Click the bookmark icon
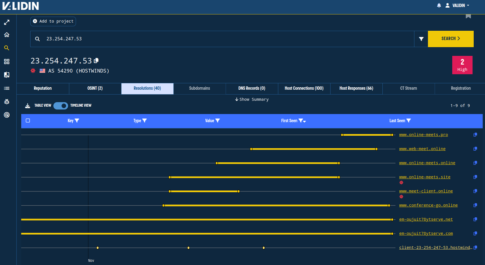Image resolution: width=485 pixels, height=265 pixels. (x=468, y=16)
